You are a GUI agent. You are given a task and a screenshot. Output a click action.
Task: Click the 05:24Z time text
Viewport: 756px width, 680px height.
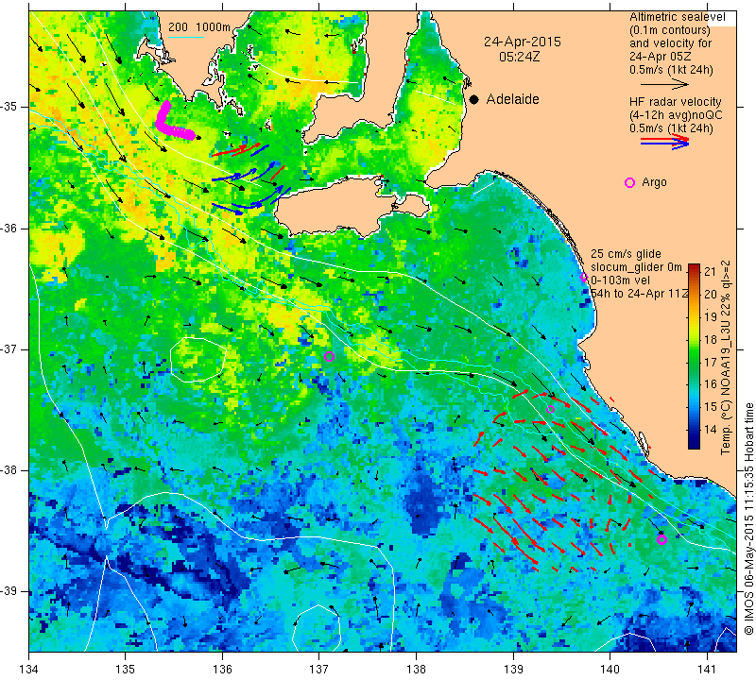click(x=519, y=57)
